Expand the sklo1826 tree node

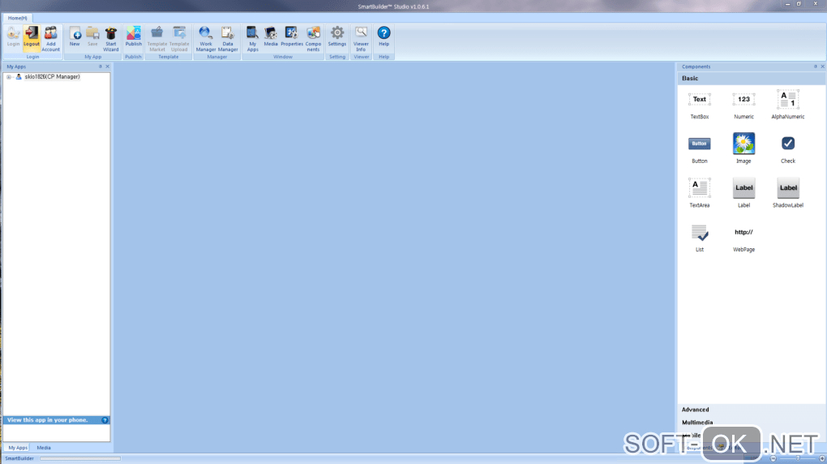[x=8, y=77]
